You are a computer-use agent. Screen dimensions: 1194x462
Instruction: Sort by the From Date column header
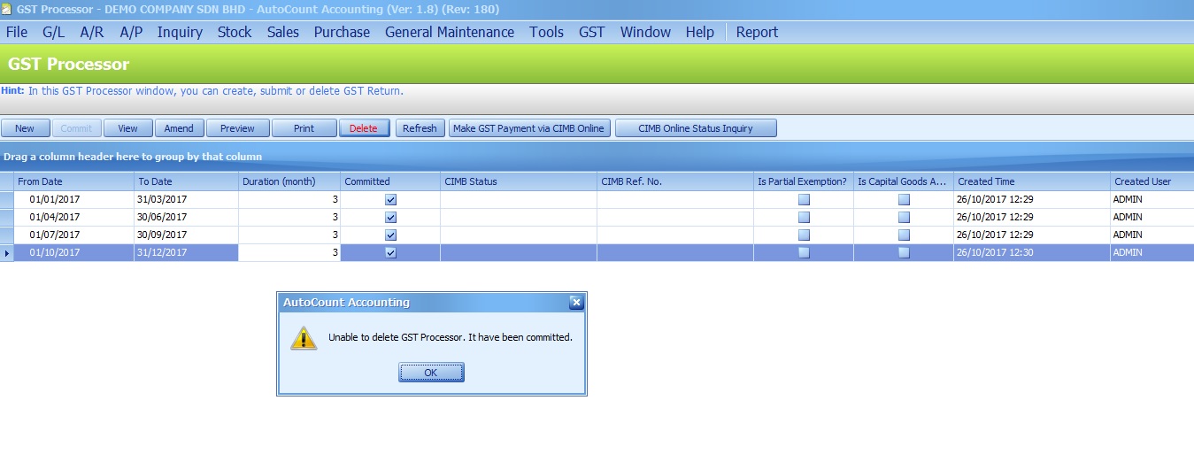[73, 181]
